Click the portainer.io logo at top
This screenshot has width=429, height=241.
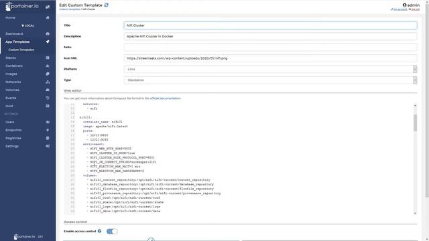(22, 6)
